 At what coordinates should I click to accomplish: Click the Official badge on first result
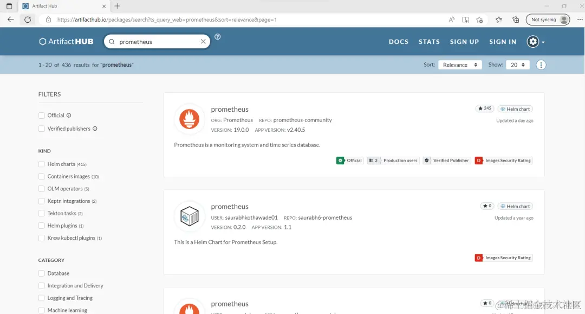(349, 161)
